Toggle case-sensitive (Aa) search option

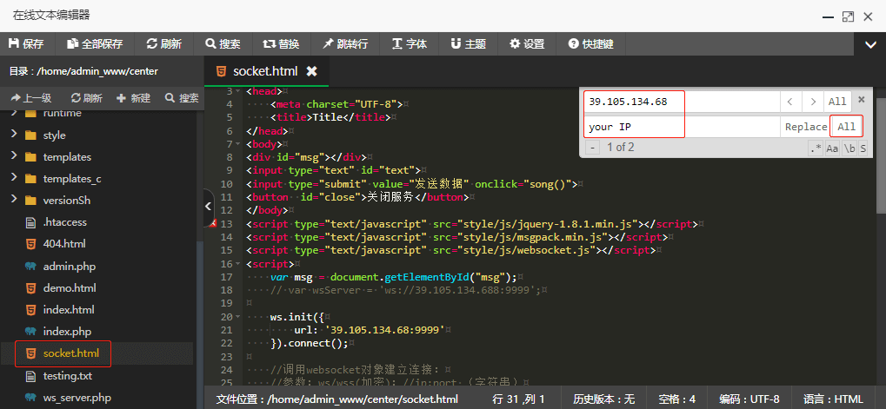coord(832,148)
